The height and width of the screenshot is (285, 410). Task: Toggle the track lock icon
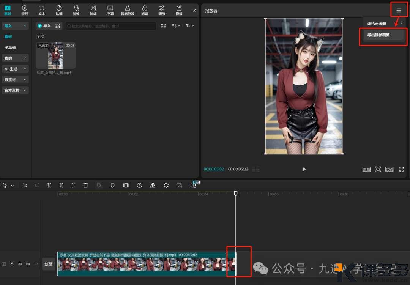pos(12,264)
